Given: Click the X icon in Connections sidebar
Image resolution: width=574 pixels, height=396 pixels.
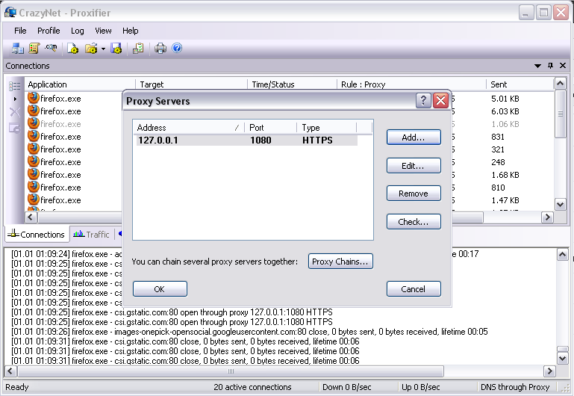Looking at the screenshot, I should [x=15, y=112].
